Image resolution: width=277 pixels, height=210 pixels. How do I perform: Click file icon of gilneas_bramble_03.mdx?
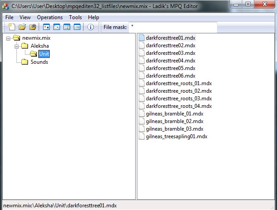pyautogui.click(x=141, y=129)
